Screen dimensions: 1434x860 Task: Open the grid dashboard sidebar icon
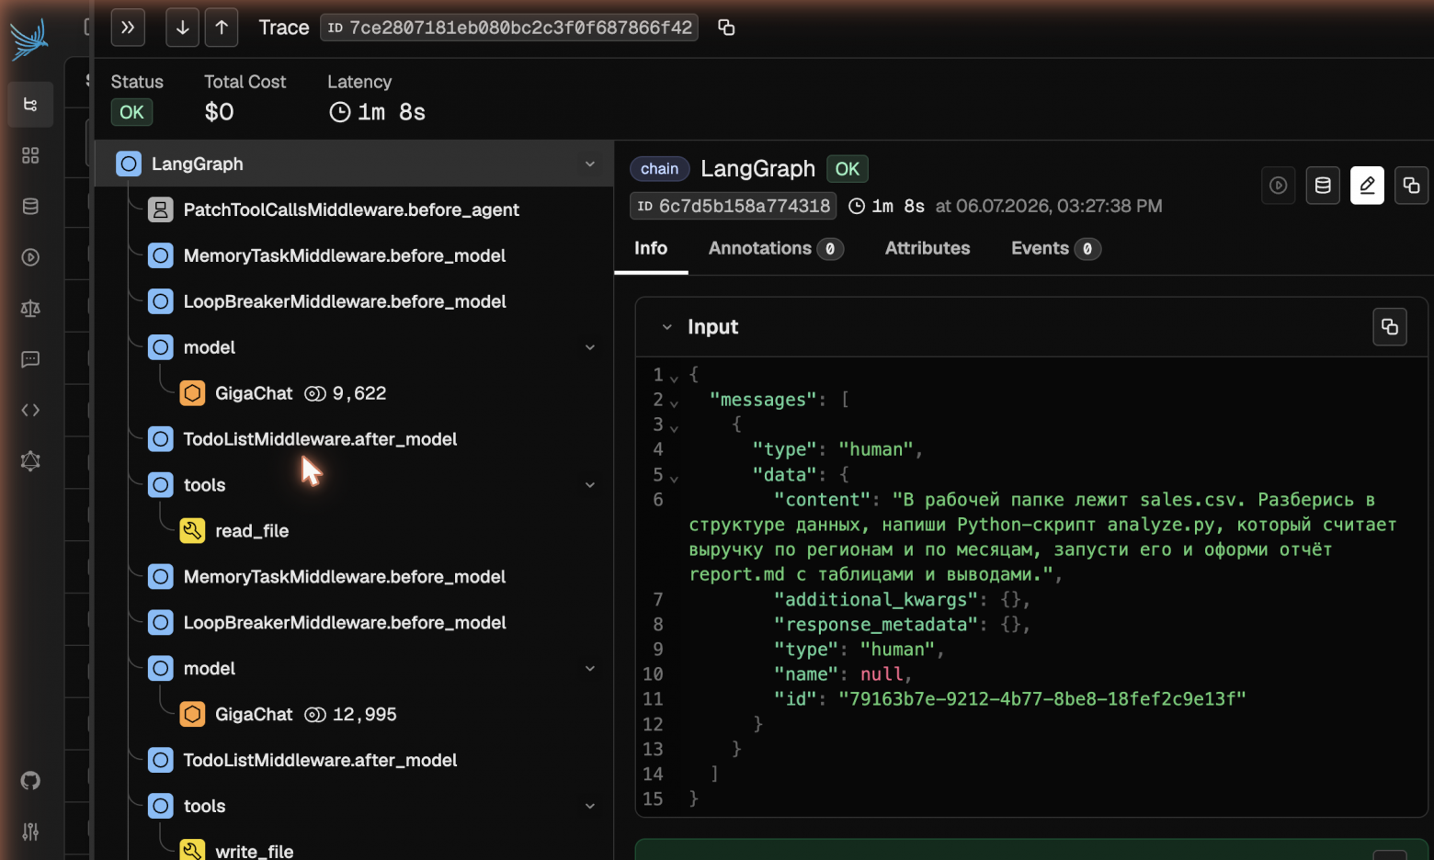tap(30, 155)
